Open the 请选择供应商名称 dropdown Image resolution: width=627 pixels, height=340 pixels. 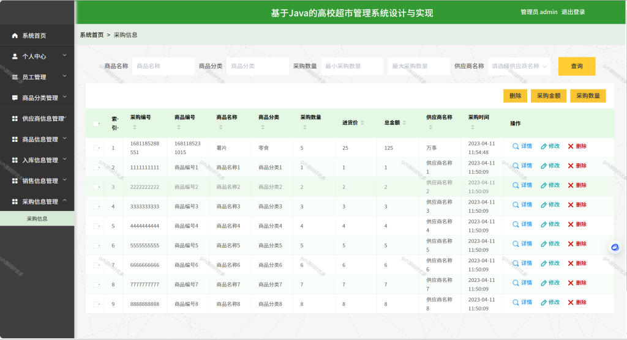point(519,66)
